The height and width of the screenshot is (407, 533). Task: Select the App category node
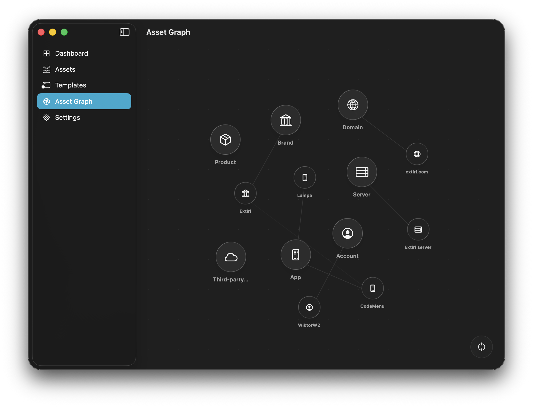tap(296, 255)
